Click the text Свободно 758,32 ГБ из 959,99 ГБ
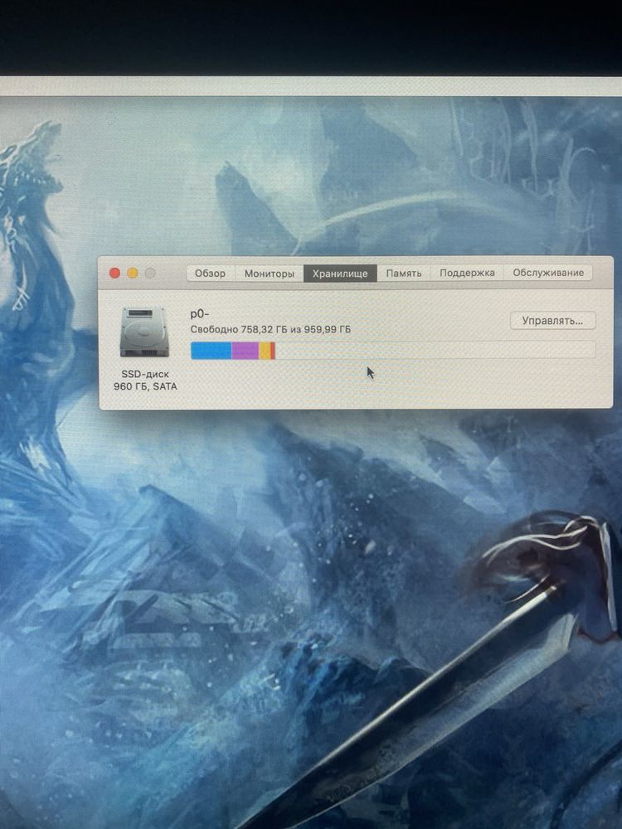Image resolution: width=622 pixels, height=829 pixels. point(270,329)
